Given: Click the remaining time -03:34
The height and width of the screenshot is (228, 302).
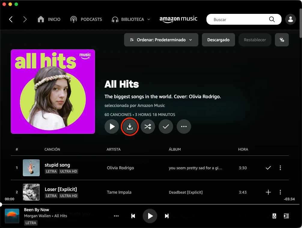Looking at the screenshot, I should 289,199.
